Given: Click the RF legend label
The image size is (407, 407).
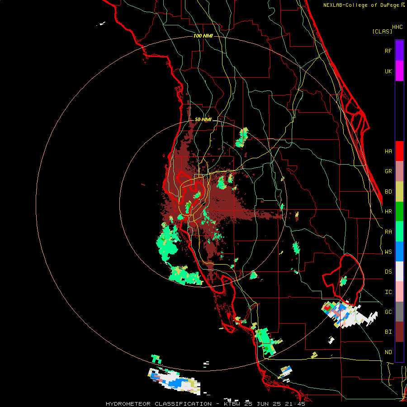Looking at the screenshot, I should [388, 51].
